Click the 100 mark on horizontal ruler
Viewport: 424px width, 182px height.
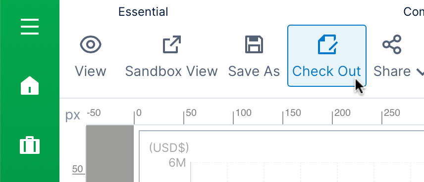pos(243,112)
